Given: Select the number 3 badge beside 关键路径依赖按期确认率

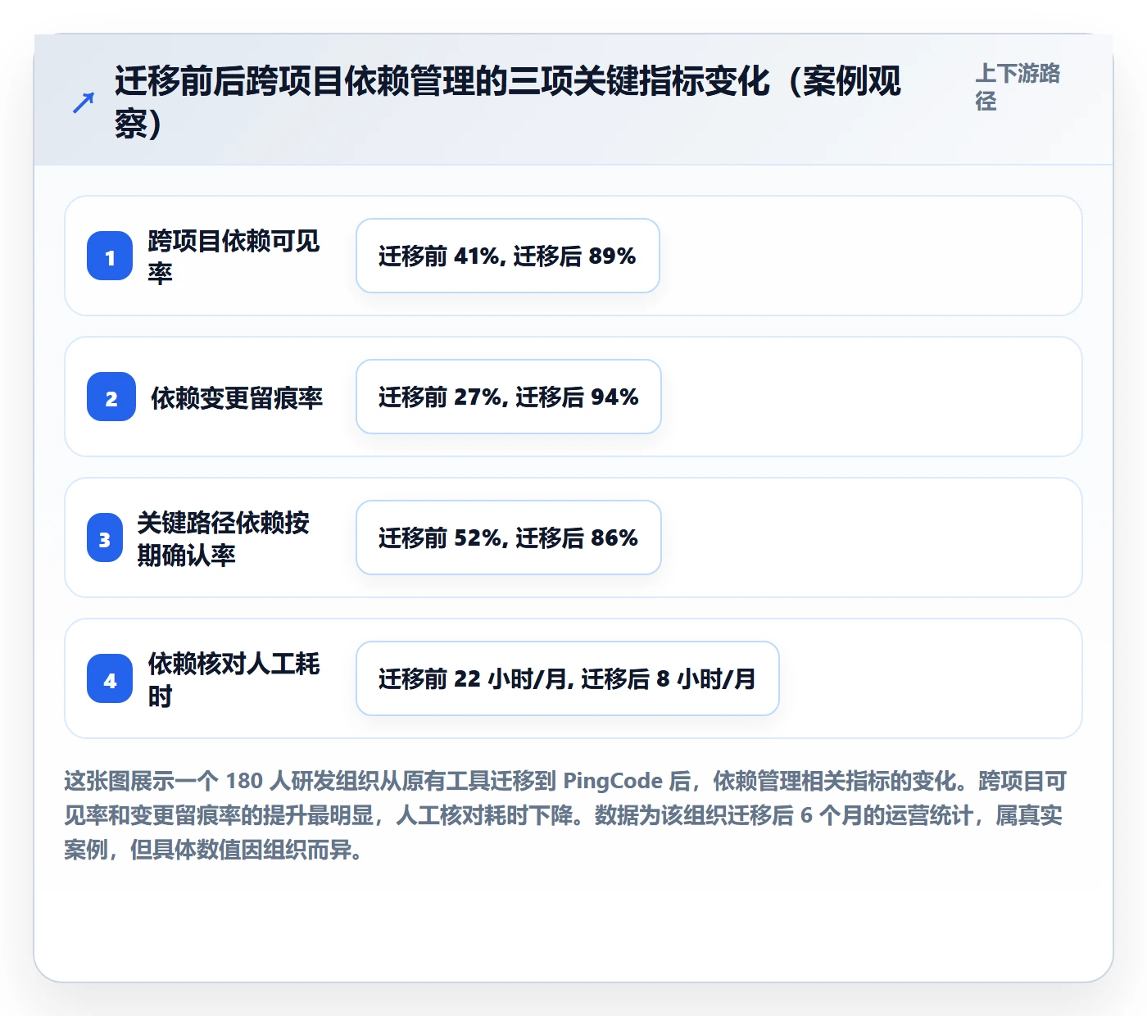Looking at the screenshot, I should coord(105,537).
